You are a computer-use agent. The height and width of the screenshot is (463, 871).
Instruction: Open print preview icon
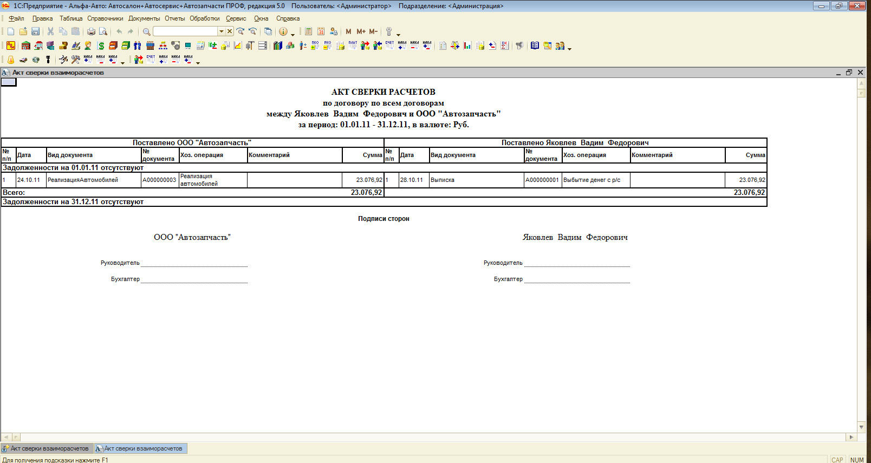103,31
